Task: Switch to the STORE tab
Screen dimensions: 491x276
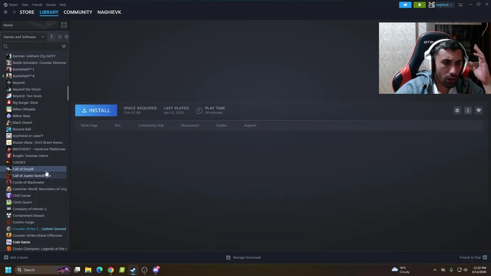Action: pyautogui.click(x=27, y=12)
